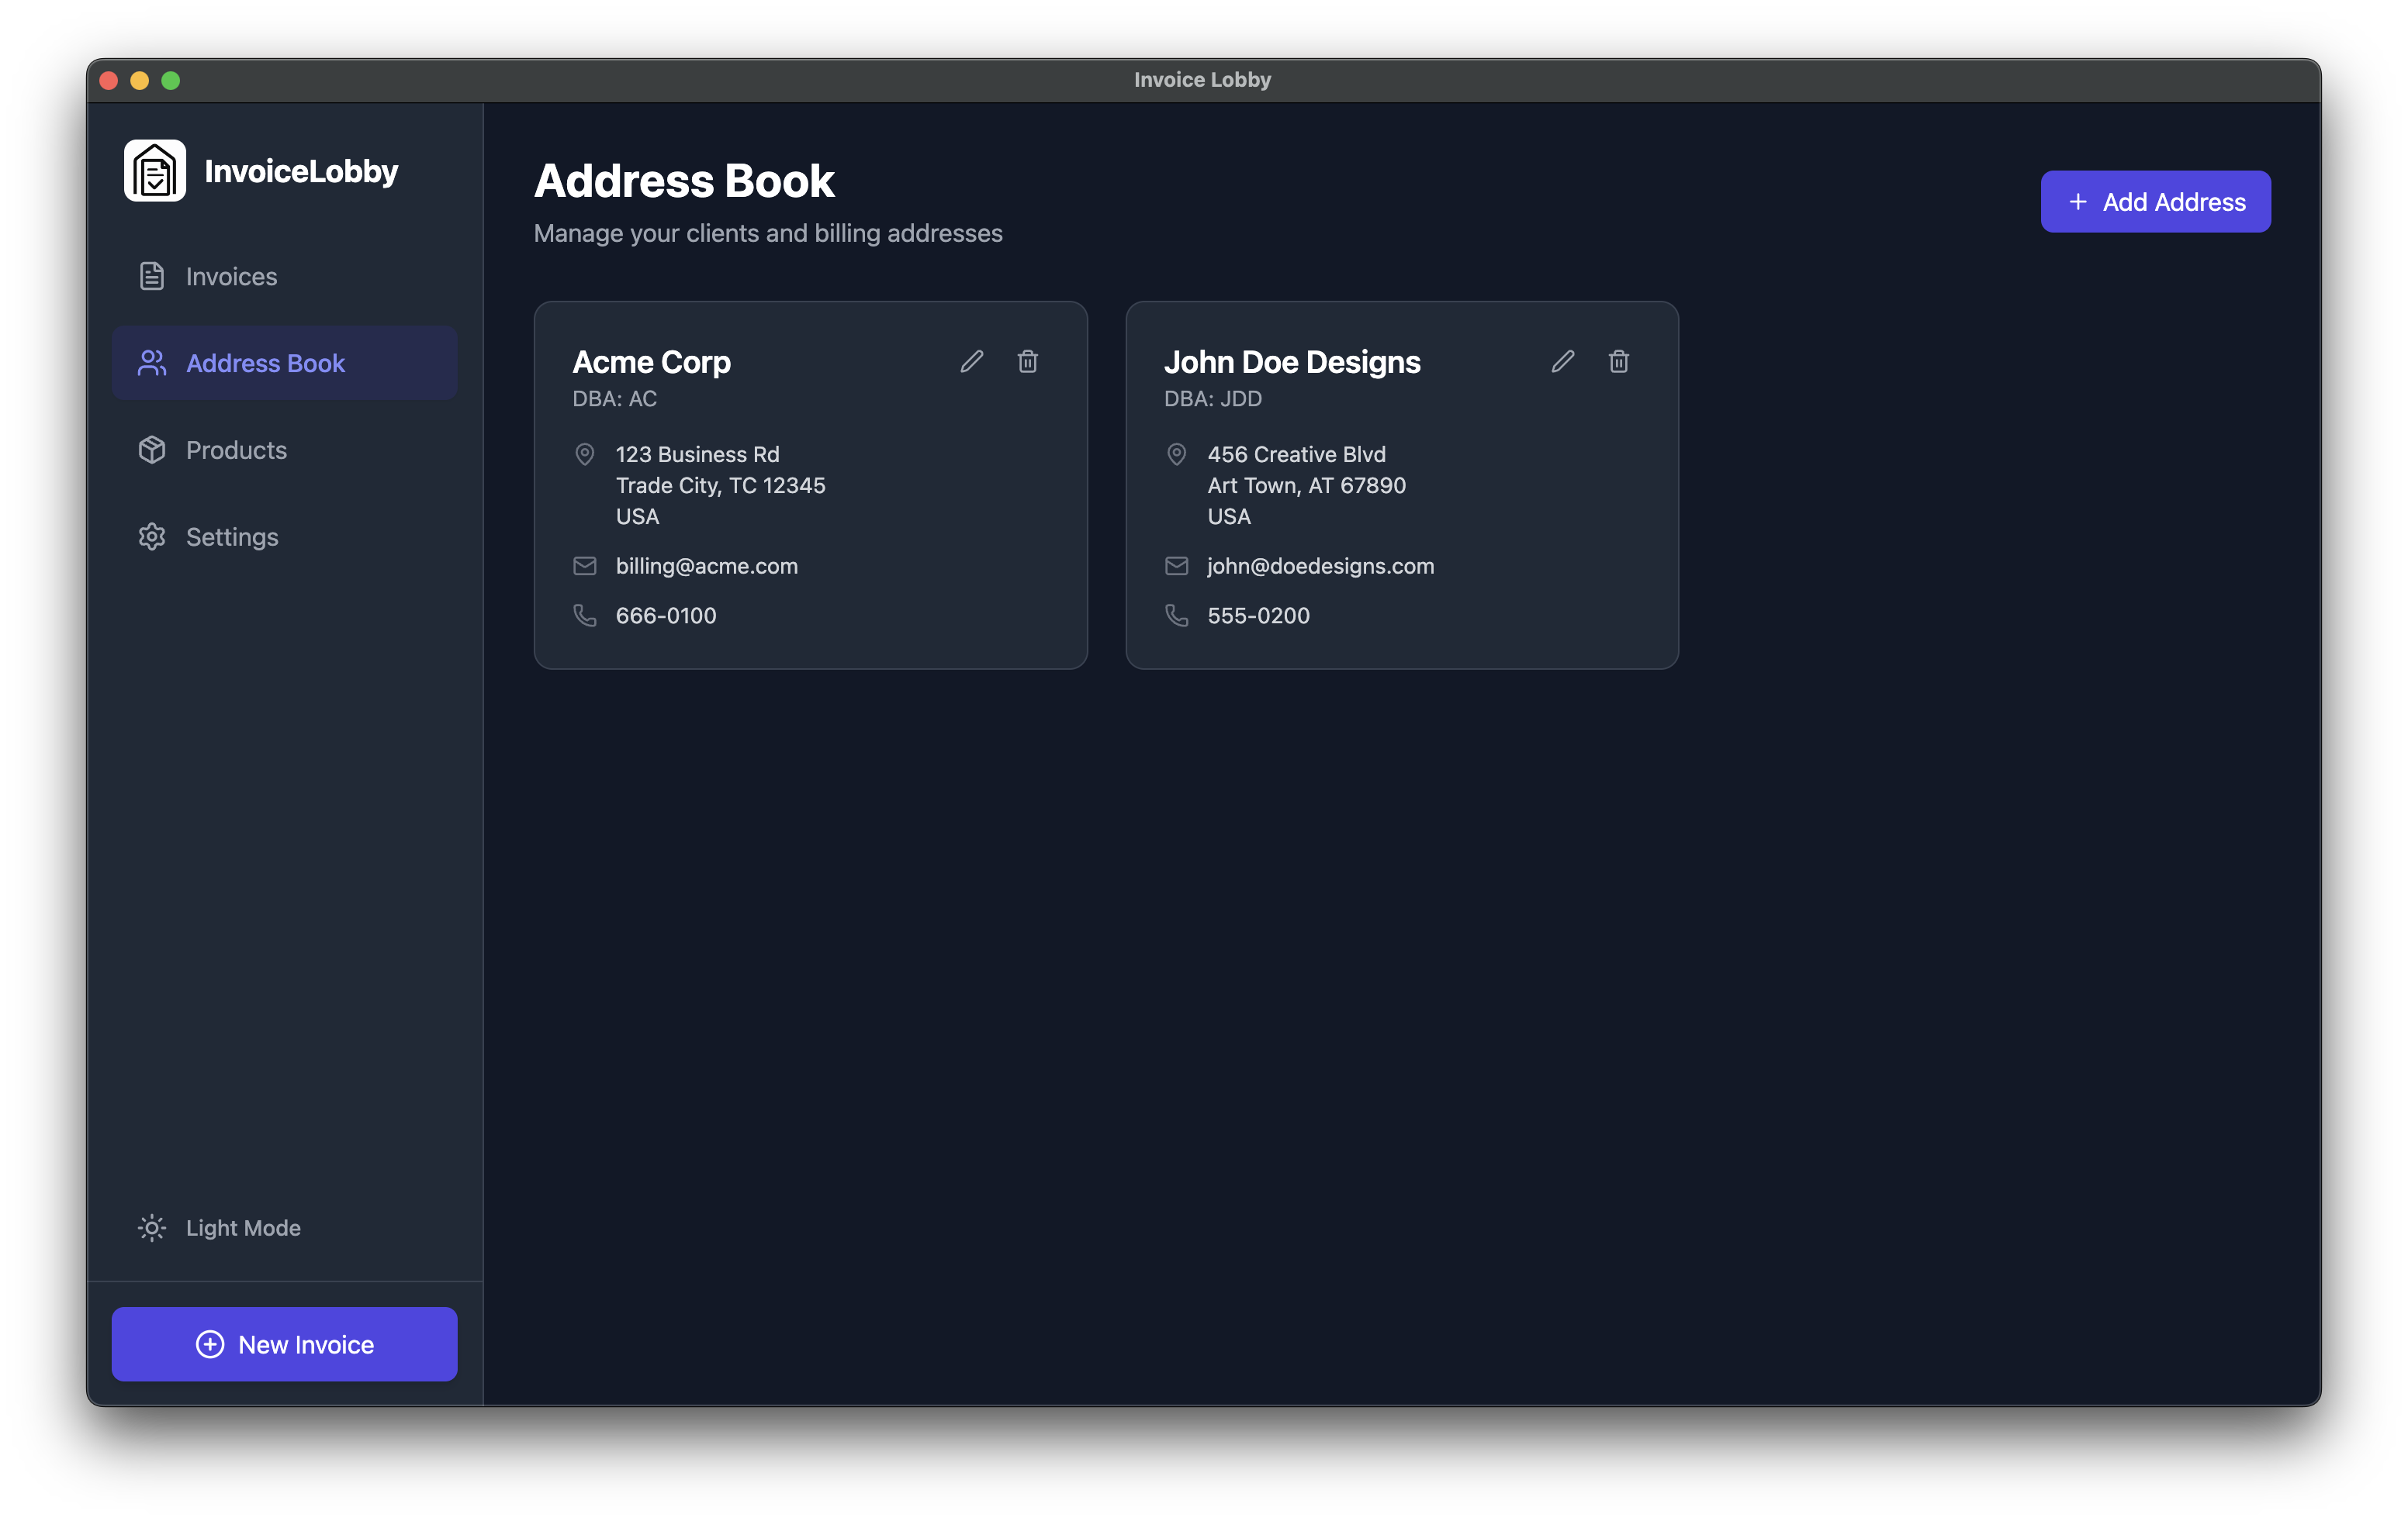Select the John Doe Designs card

(1401, 485)
